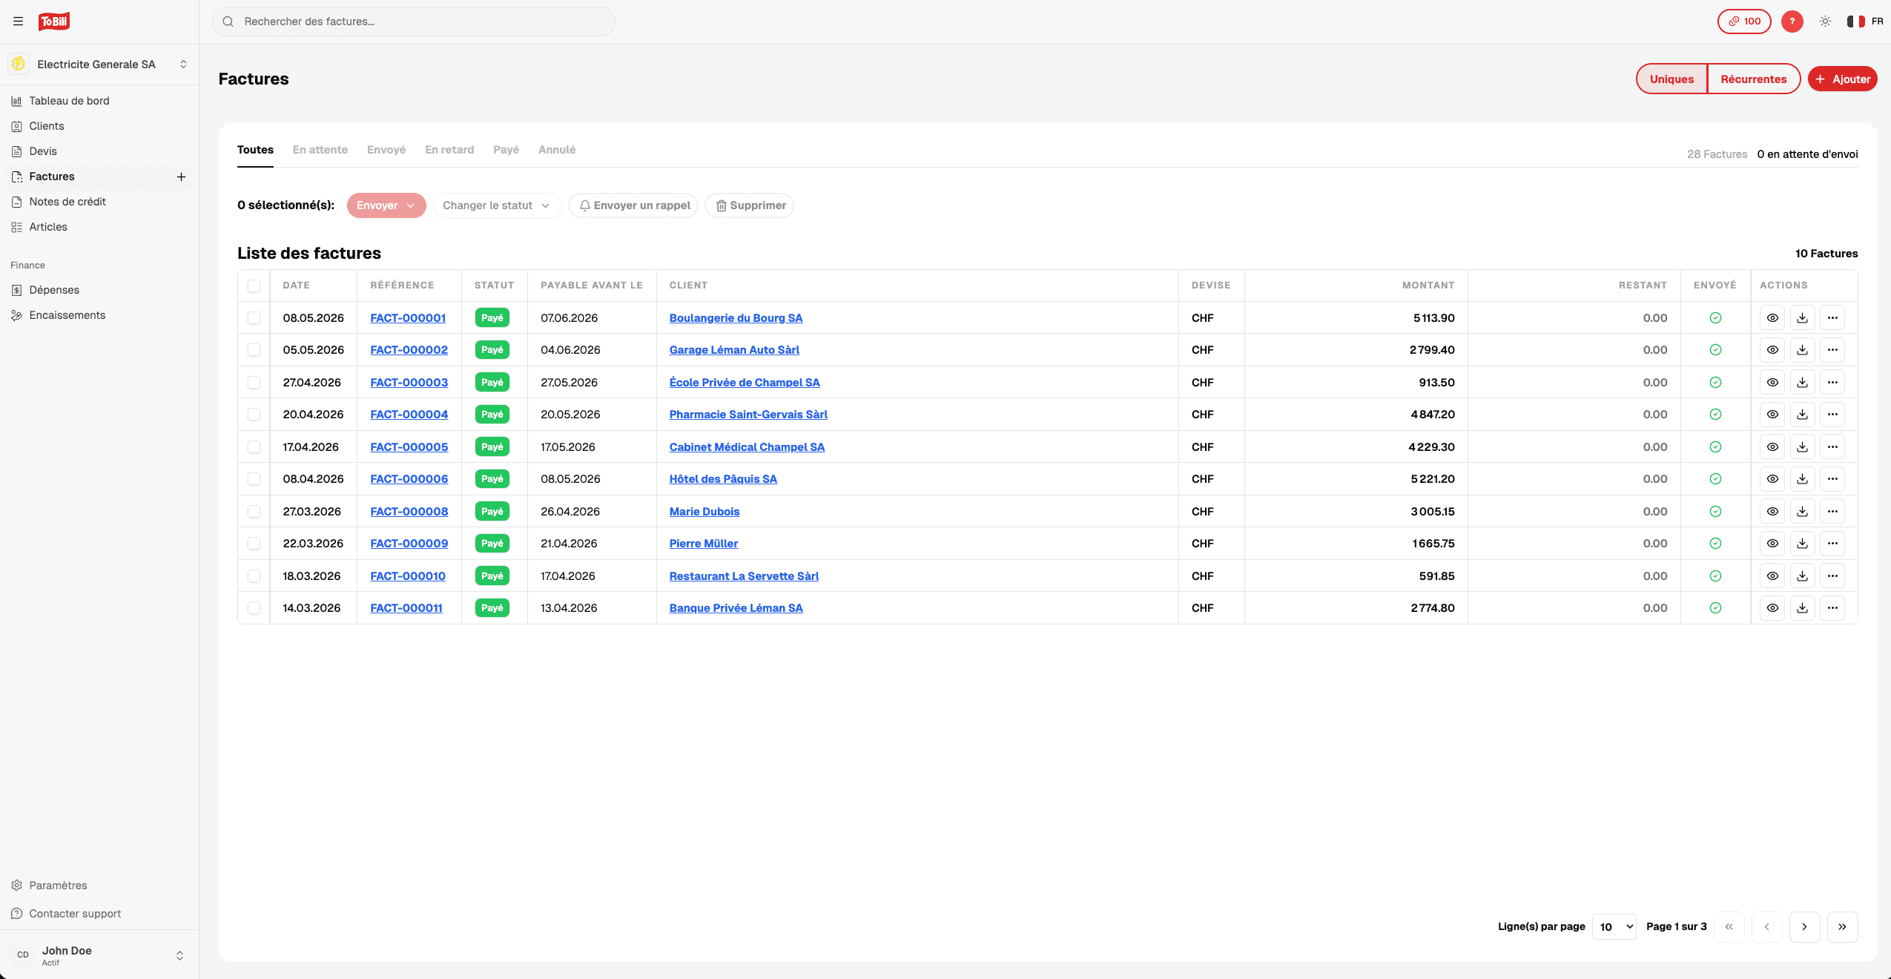Image resolution: width=1891 pixels, height=979 pixels.
Task: Download invoice FACT-000002
Action: [x=1802, y=350]
